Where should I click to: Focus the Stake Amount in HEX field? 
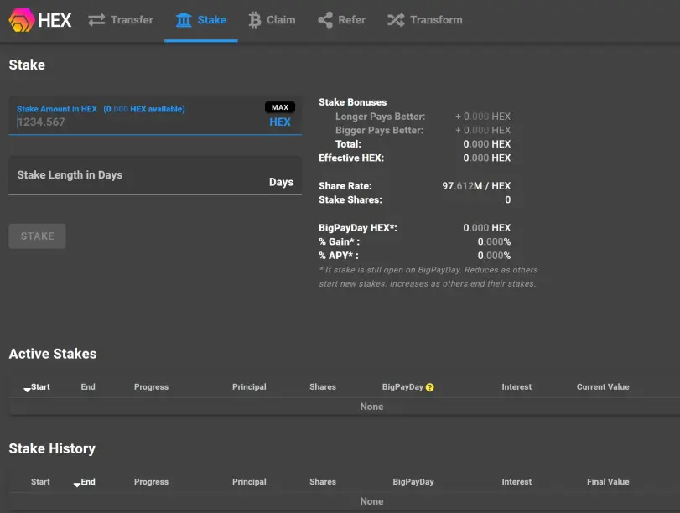point(155,116)
